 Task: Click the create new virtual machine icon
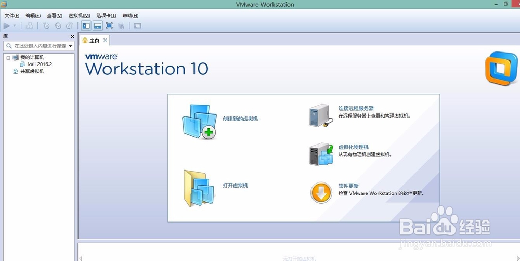(199, 122)
